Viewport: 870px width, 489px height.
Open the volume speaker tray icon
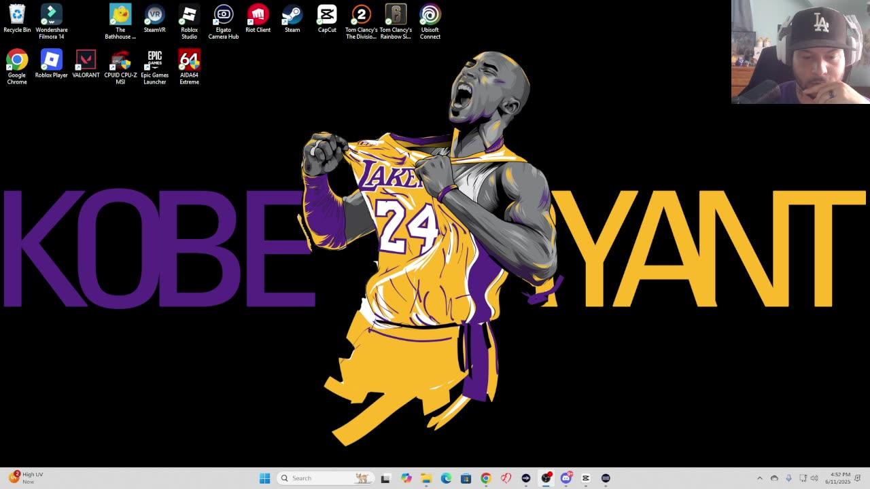tap(814, 478)
